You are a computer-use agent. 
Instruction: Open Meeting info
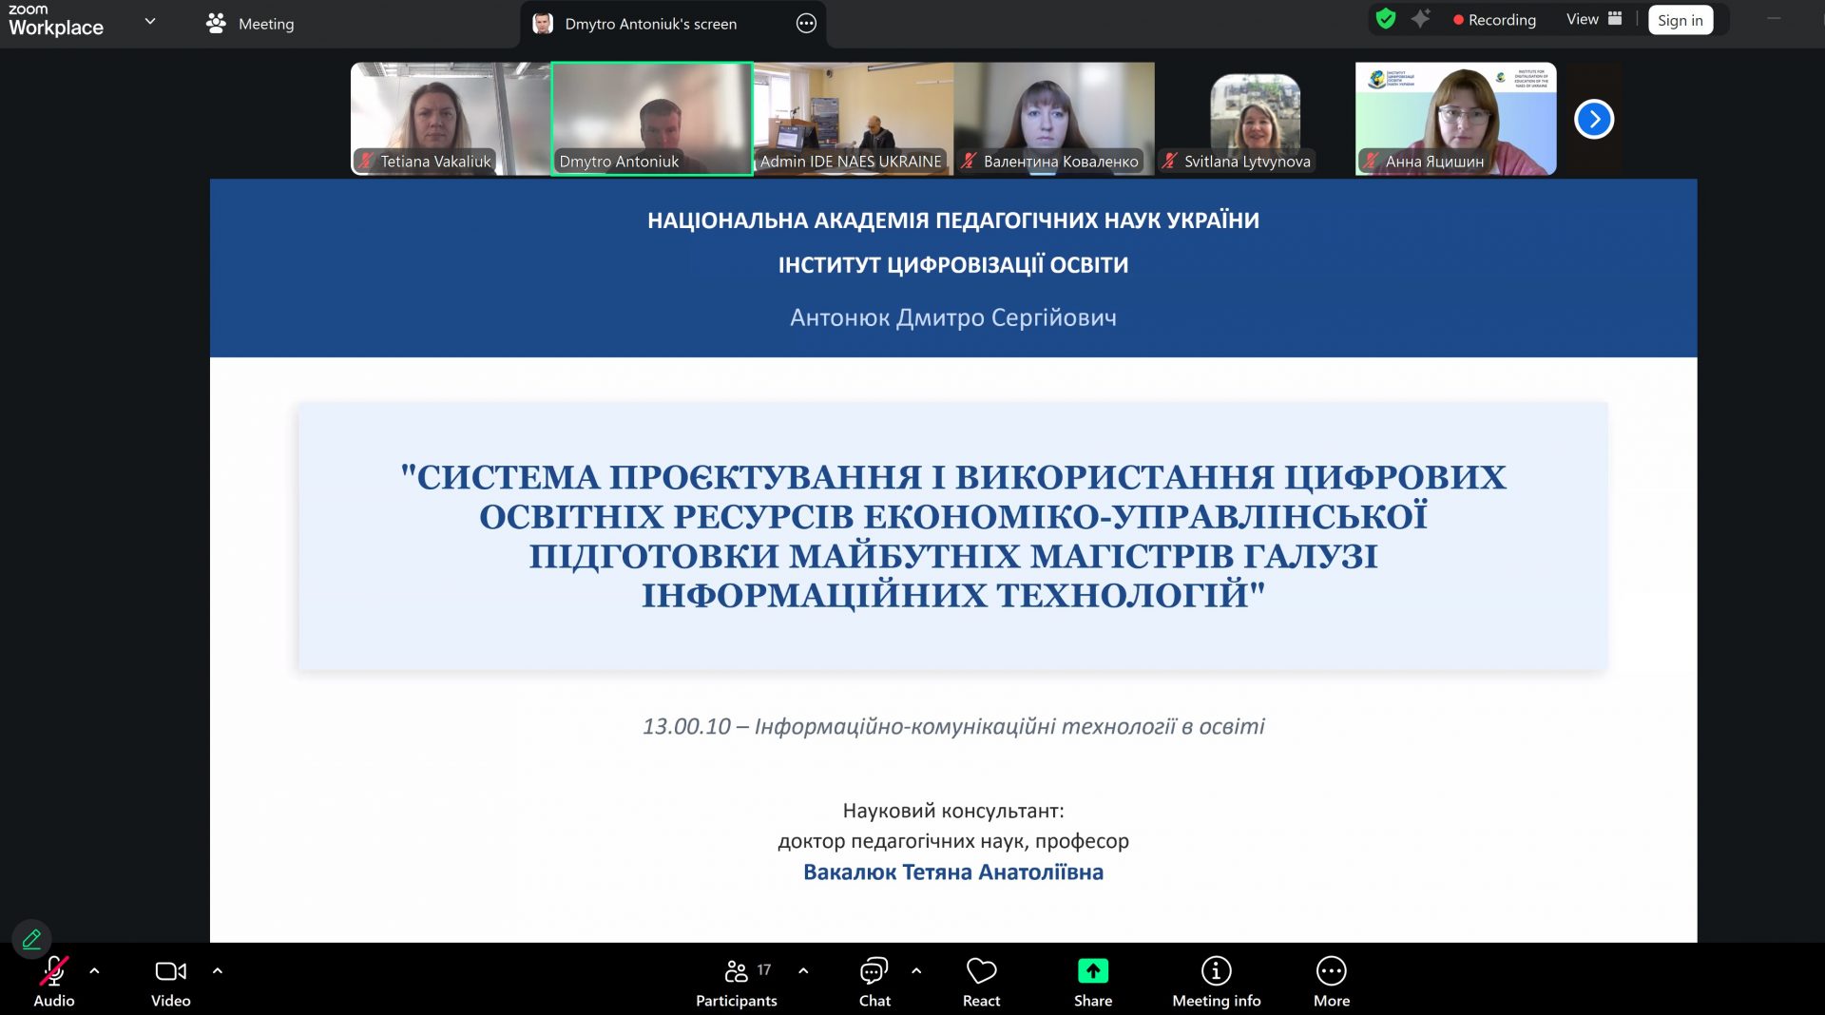point(1216,982)
